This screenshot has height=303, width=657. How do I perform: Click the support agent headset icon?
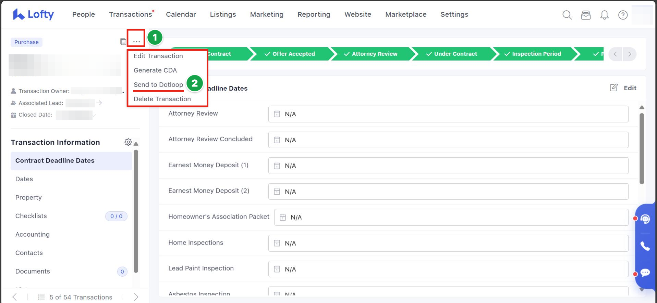pyautogui.click(x=645, y=219)
